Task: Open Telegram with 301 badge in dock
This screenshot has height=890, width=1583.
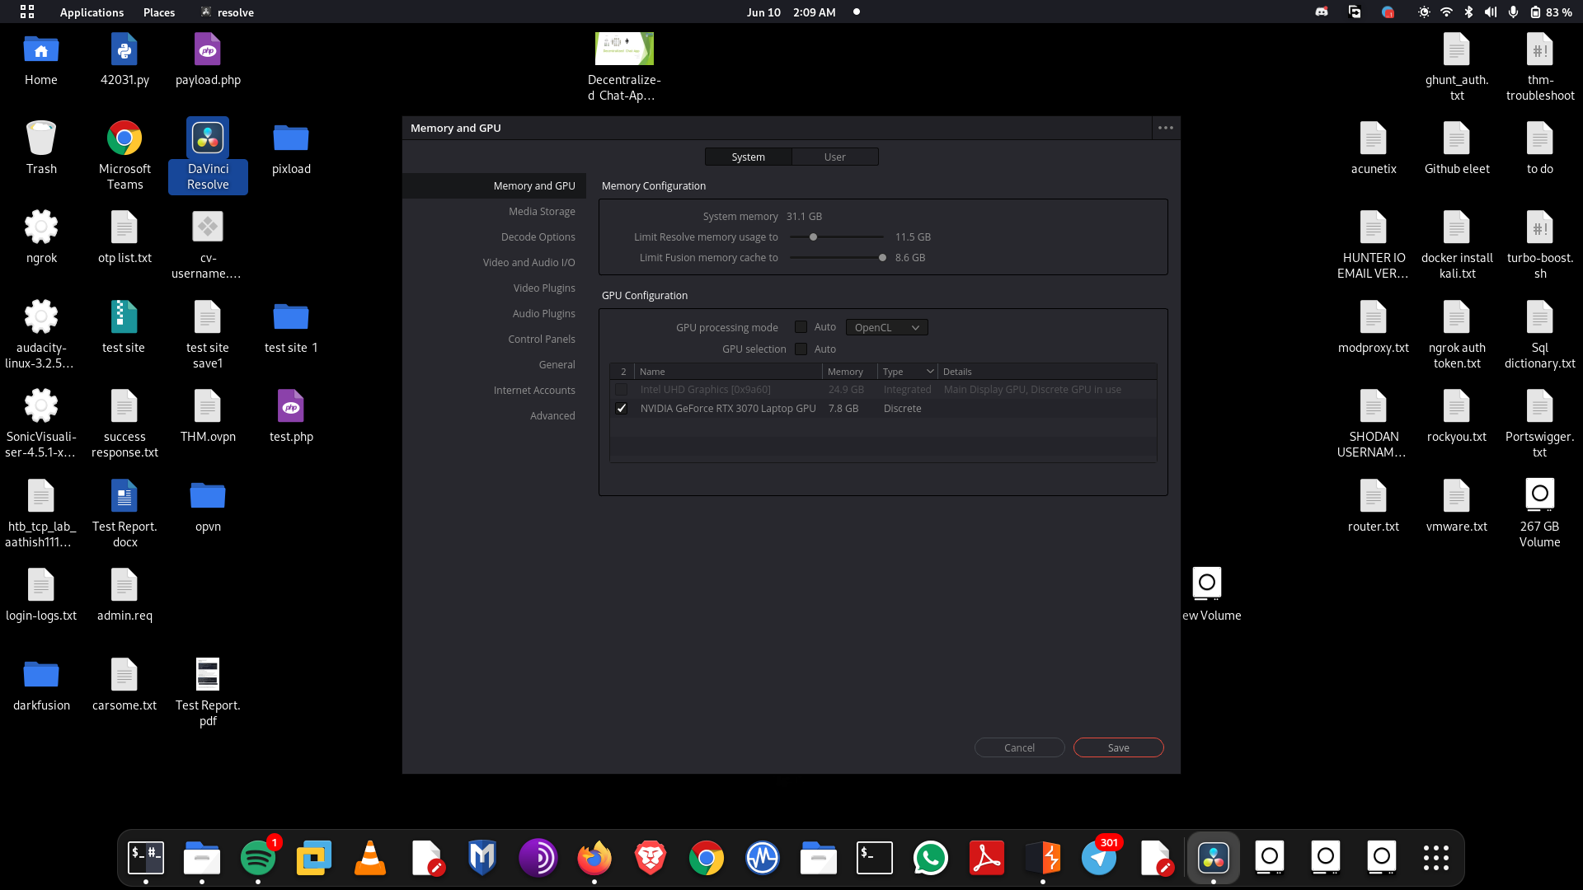Action: coord(1099,858)
